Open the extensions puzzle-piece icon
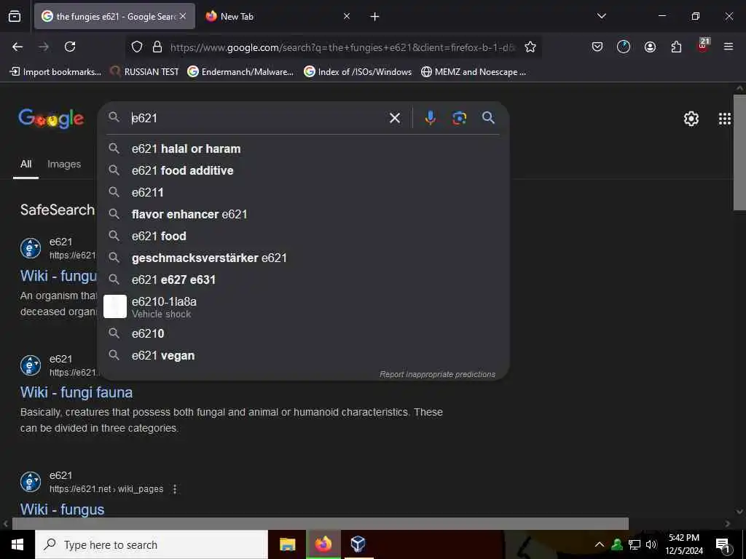This screenshot has height=559, width=746. [x=676, y=47]
